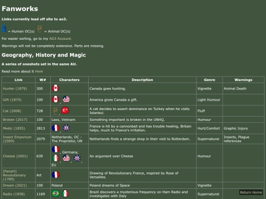Click the 'Genre' column header
Image resolution: width=266 pixels, height=199 pixels.
pos(209,80)
